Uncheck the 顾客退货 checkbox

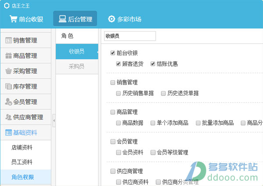tap(118, 64)
